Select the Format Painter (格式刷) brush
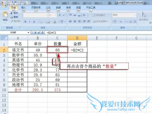This screenshot has height=114, width=152. coord(12,21)
